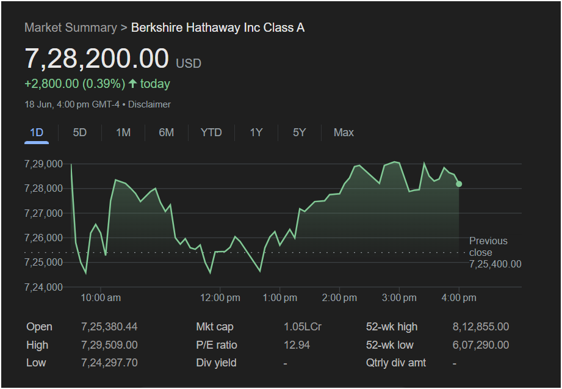Click the 7,24,000 y-axis label

pos(43,287)
